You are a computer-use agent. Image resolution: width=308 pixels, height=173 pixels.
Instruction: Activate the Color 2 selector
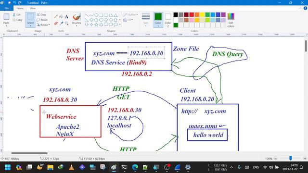(x=168, y=20)
